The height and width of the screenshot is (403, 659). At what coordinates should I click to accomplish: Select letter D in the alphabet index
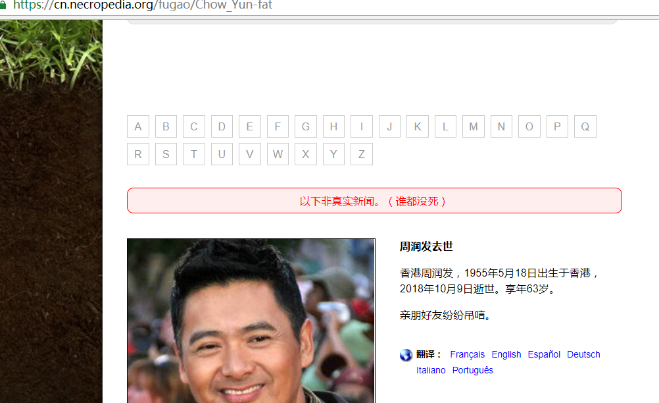click(222, 126)
